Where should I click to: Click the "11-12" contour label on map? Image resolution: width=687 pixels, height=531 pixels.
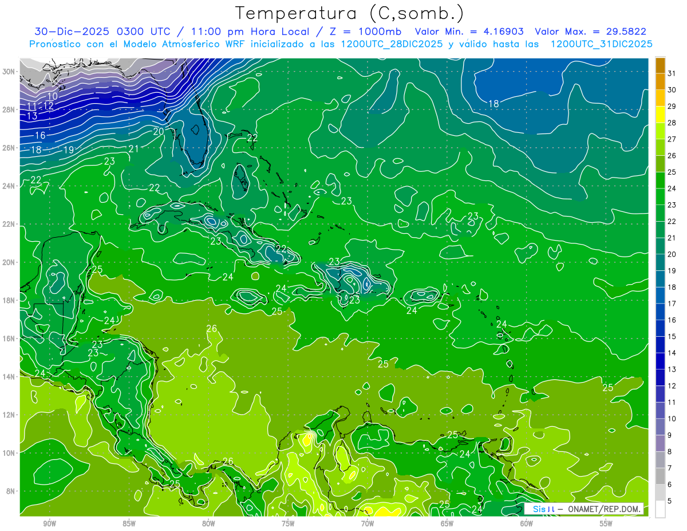(x=40, y=106)
